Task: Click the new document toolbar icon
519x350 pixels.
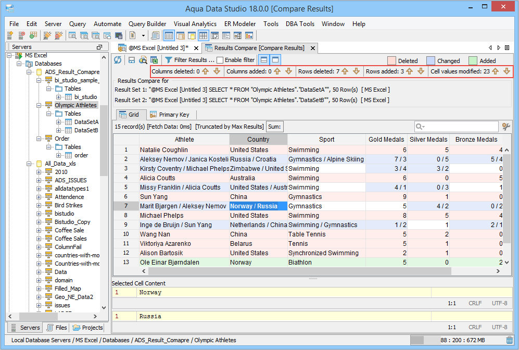Action: (x=133, y=35)
